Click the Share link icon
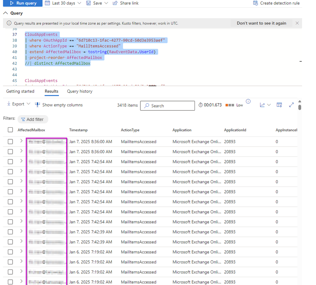Image resolution: width=316 pixels, height=285 pixels. [x=115, y=3]
